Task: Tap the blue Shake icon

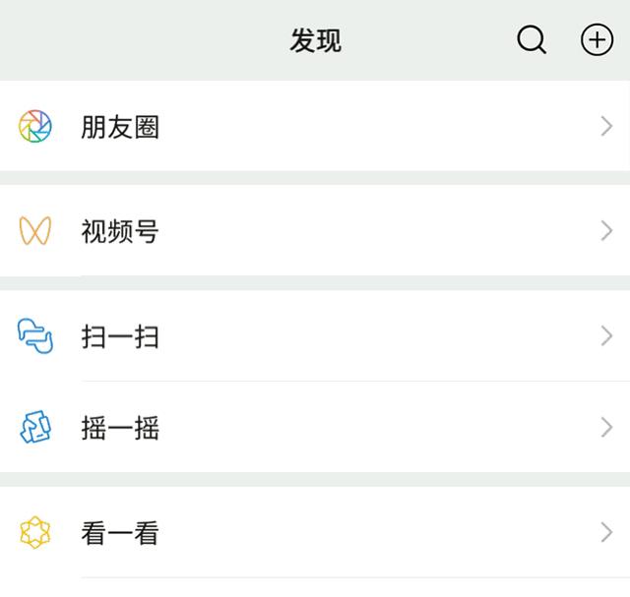Action: coord(35,428)
